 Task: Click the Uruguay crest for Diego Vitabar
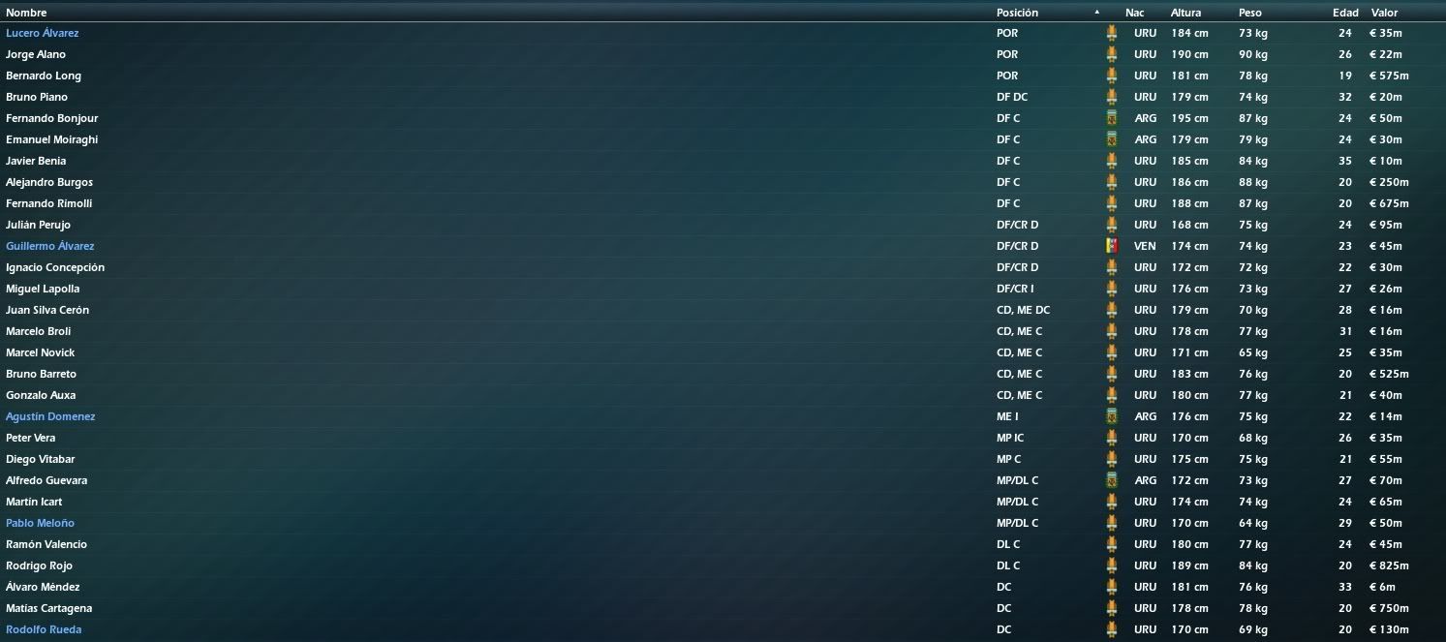(x=1112, y=459)
